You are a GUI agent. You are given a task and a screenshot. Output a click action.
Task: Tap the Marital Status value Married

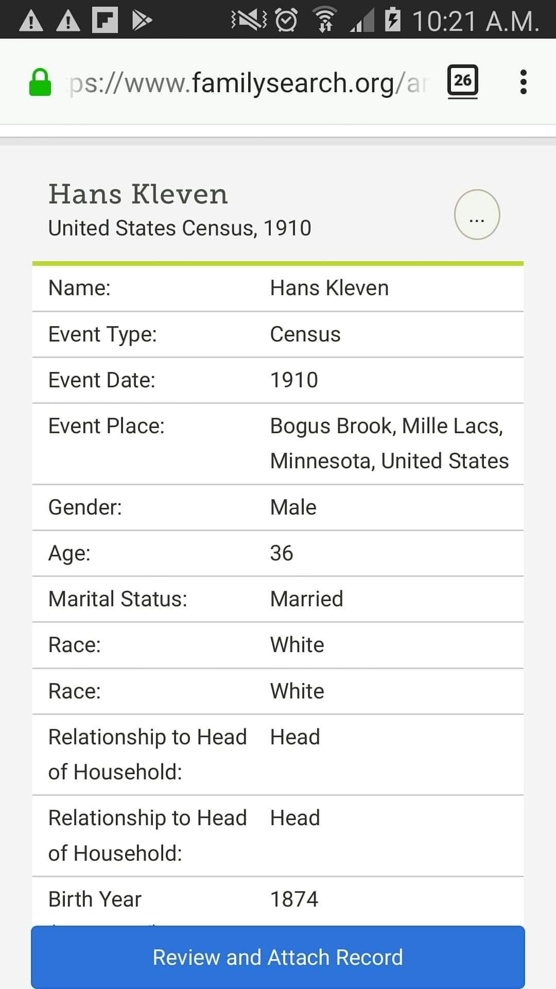coord(306,599)
